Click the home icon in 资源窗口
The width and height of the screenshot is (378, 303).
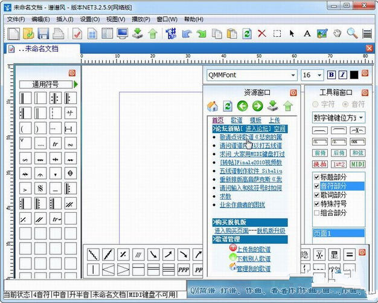(213, 106)
